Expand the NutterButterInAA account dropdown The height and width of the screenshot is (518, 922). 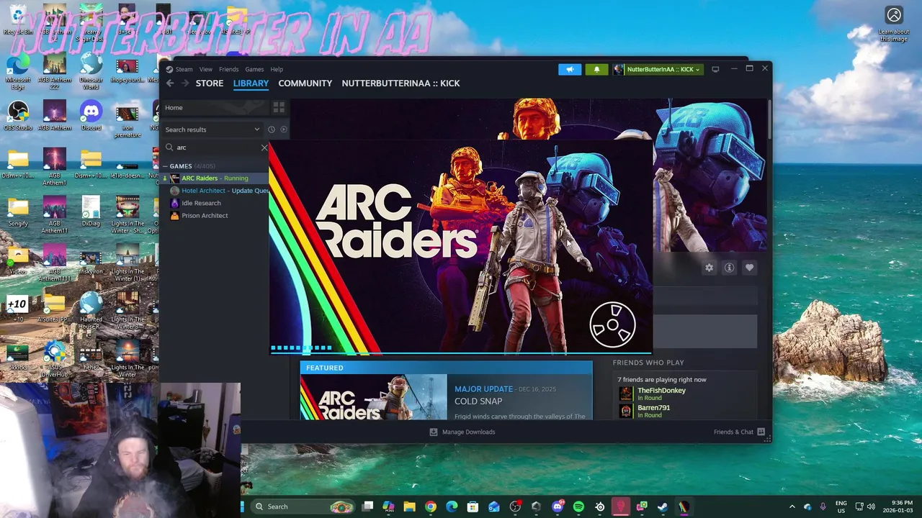658,69
